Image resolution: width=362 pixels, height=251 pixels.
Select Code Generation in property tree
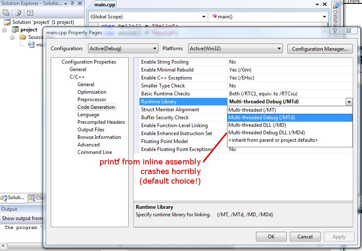(96, 107)
